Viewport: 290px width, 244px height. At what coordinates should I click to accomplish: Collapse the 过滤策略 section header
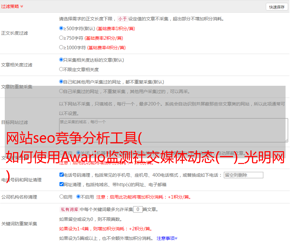coord(12,6)
